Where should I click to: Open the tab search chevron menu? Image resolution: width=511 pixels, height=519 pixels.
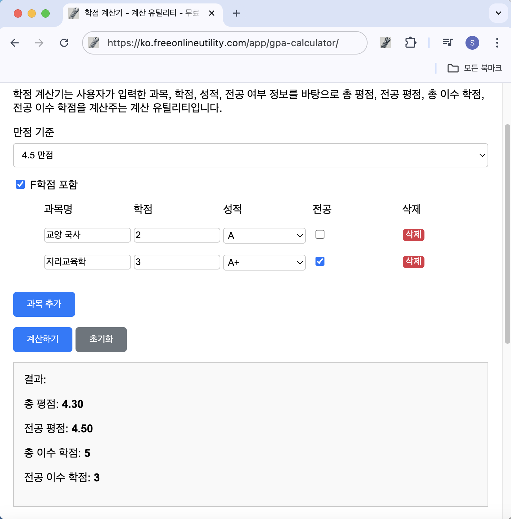point(498,13)
